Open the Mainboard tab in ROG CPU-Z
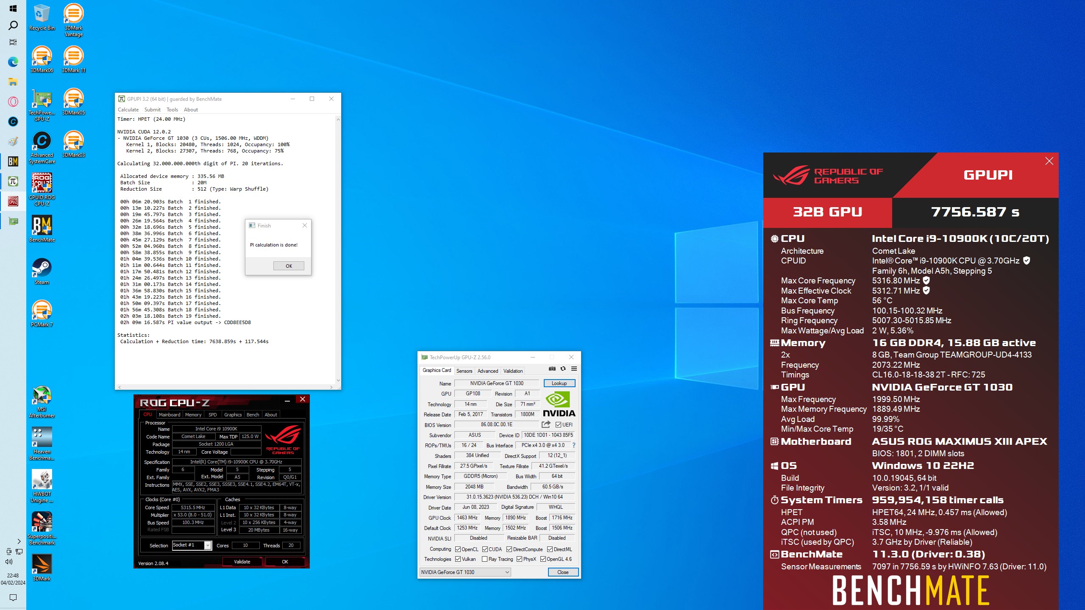 [x=170, y=414]
